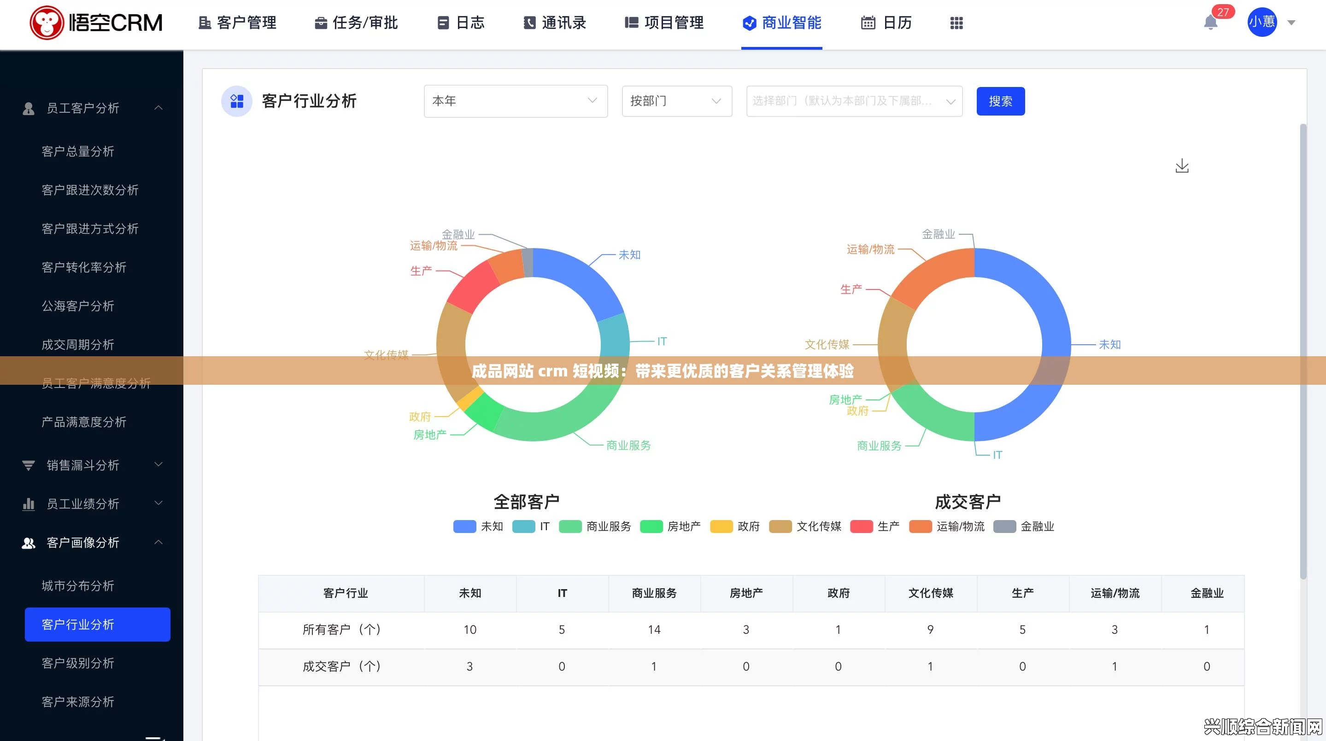
Task: Click 商业服务 table column header
Action: pyautogui.click(x=654, y=593)
